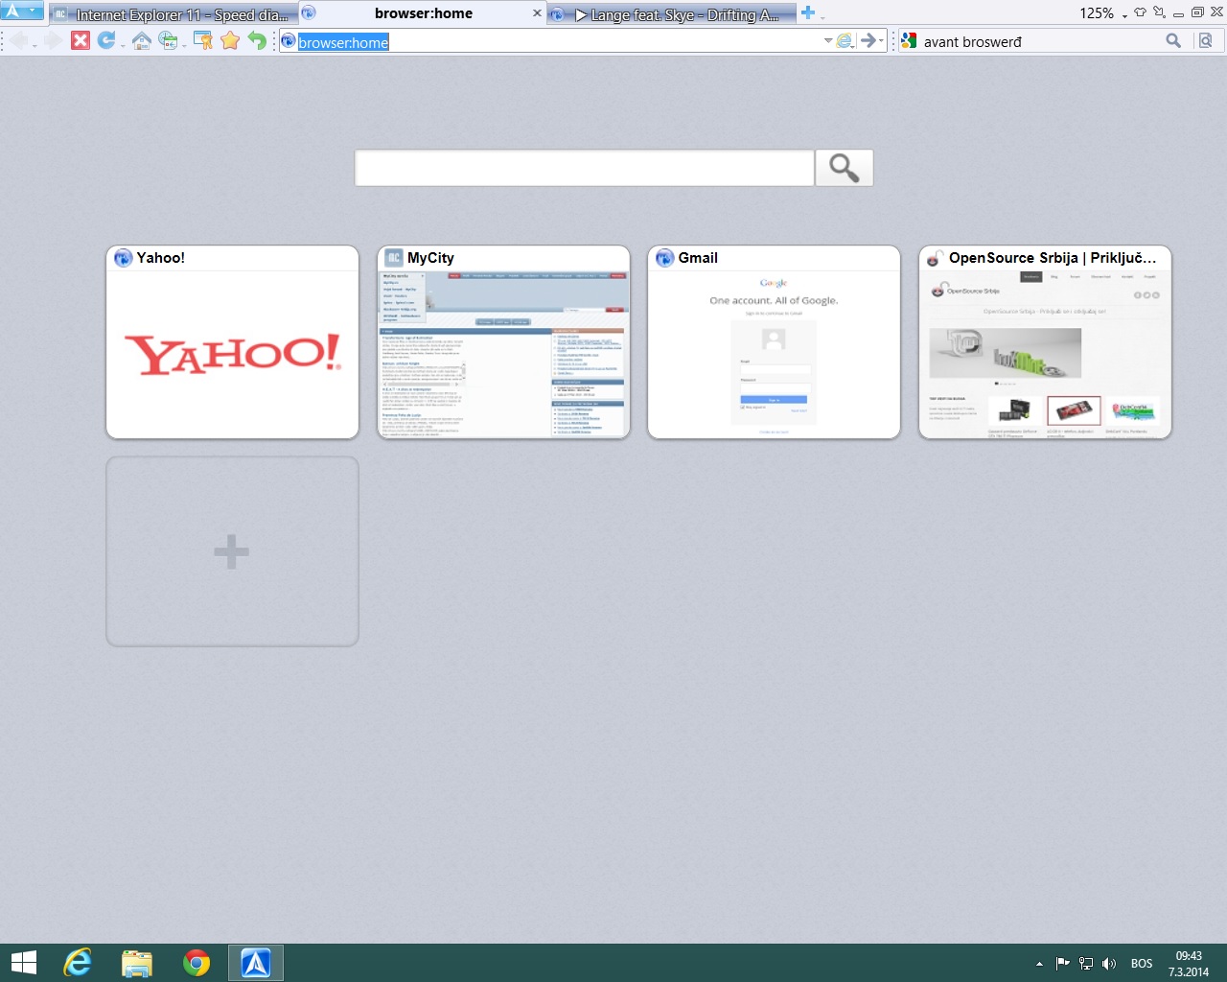The image size is (1227, 982).
Task: Add a new speed dial tile
Action: 232,551
